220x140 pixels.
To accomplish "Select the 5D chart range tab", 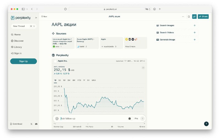I will [x=60, y=80].
